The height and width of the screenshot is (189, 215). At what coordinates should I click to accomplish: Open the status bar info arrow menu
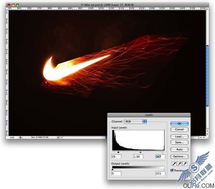click(x=58, y=137)
